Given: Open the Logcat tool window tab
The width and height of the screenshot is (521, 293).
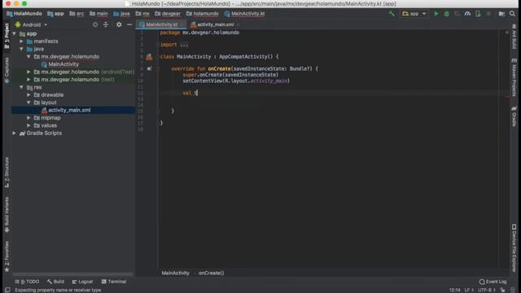Looking at the screenshot, I should [82, 282].
